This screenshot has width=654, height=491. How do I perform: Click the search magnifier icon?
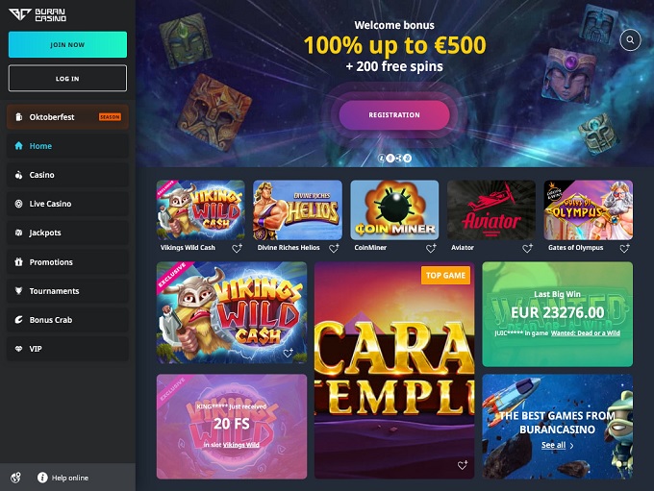630,40
